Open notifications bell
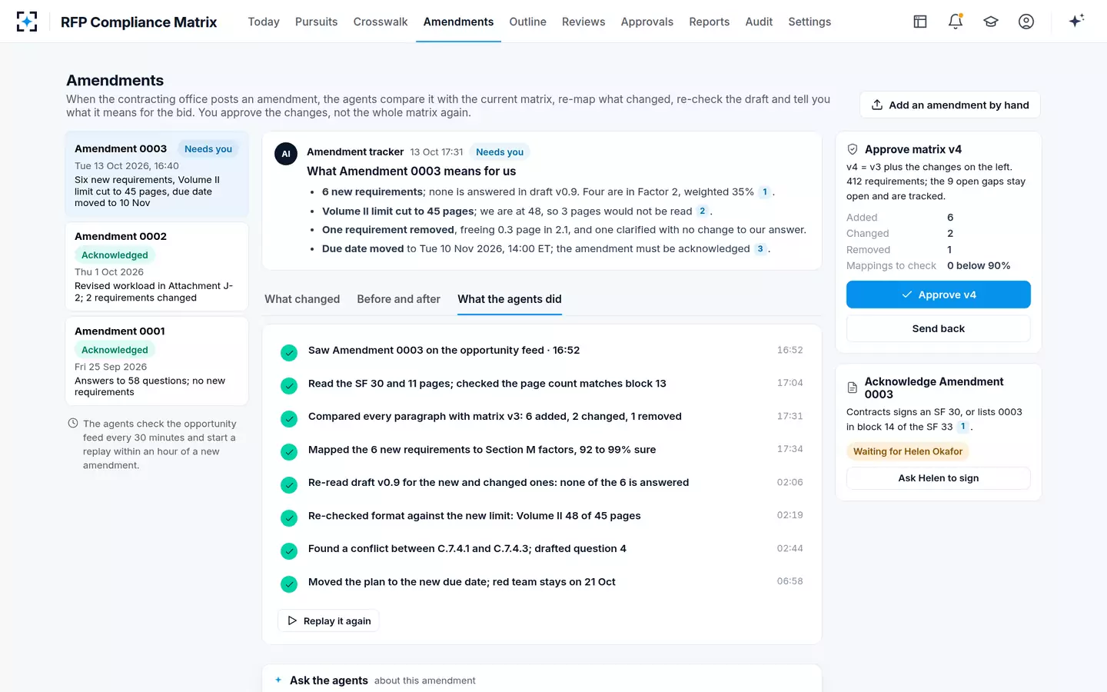The height and width of the screenshot is (692, 1107). tap(956, 22)
